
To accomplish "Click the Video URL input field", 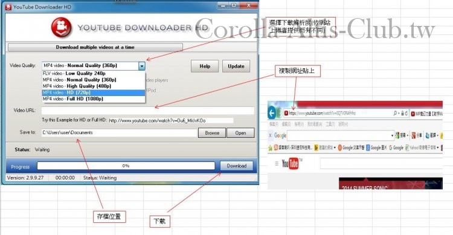I will click(147, 111).
